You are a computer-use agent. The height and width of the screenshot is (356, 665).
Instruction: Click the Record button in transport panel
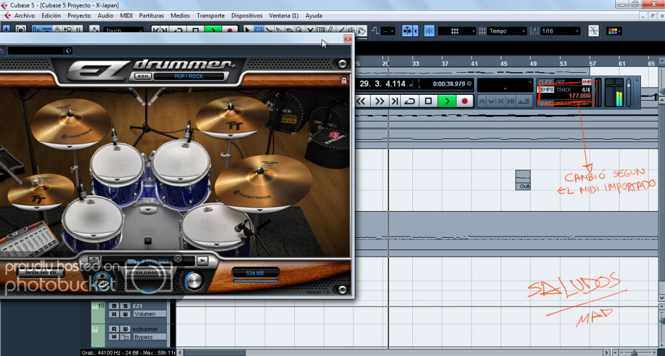point(464,101)
